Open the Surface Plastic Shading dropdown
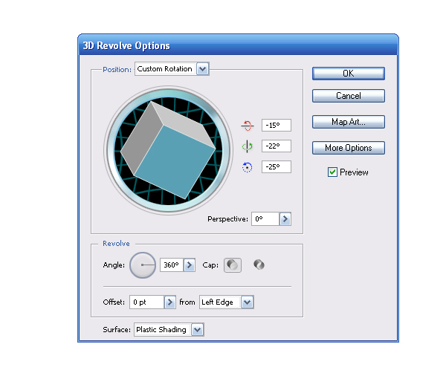The height and width of the screenshot is (376, 446). click(x=198, y=330)
